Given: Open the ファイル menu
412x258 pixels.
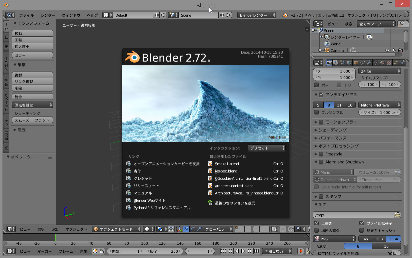Looking at the screenshot, I should (x=27, y=15).
